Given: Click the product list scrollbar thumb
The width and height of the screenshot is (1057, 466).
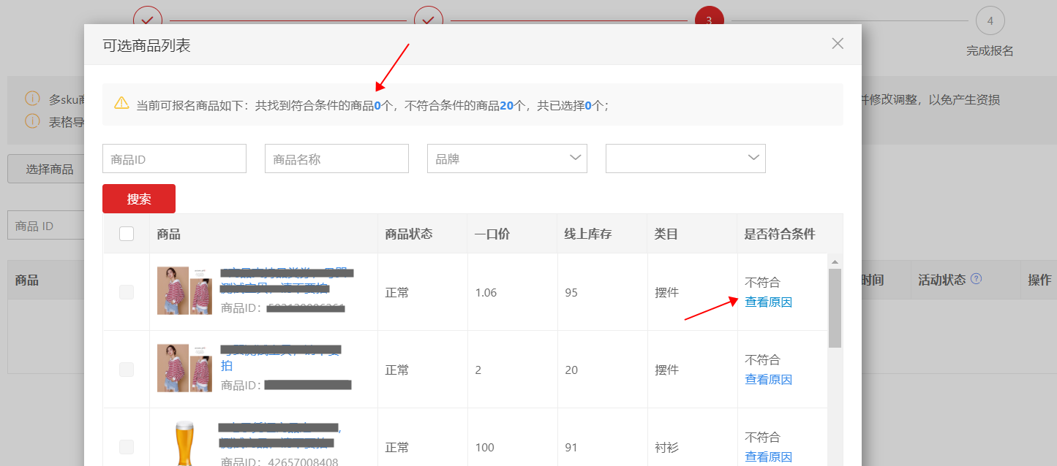Looking at the screenshot, I should [x=835, y=308].
